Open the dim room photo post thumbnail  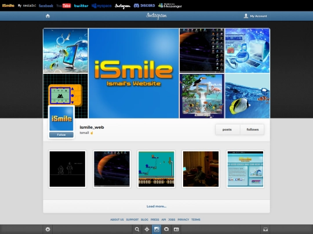pos(201,169)
